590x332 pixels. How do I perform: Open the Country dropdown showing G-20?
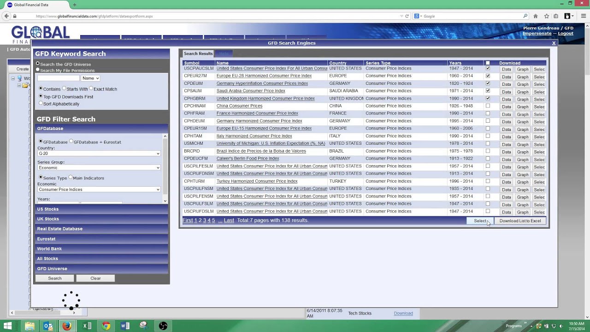click(x=99, y=154)
